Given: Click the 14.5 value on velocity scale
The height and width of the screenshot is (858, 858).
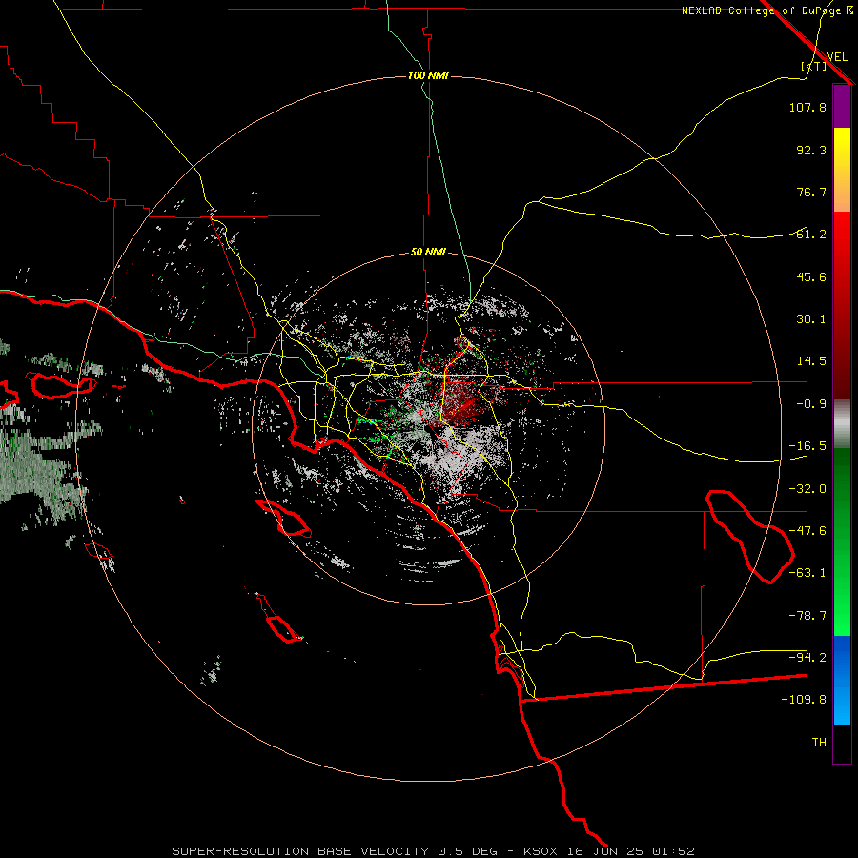Looking at the screenshot, I should (811, 361).
